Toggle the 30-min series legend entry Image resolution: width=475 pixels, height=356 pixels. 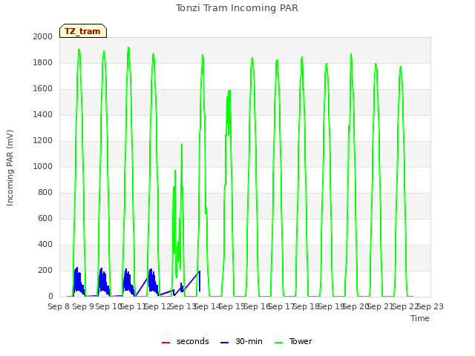point(241,341)
